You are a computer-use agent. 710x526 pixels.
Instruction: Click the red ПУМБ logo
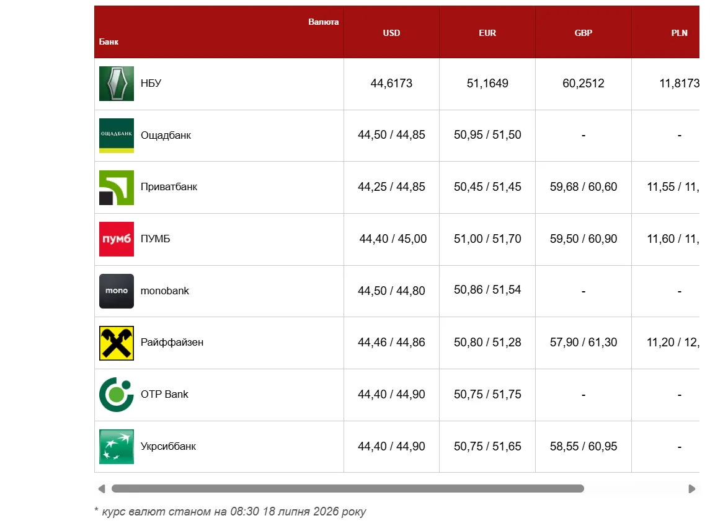(117, 239)
